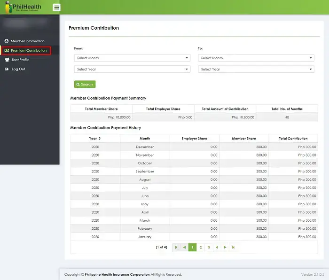Go to page 3 of payment history

[x=209, y=247]
